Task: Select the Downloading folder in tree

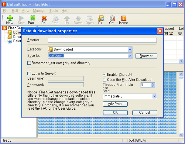Action: click(14, 32)
